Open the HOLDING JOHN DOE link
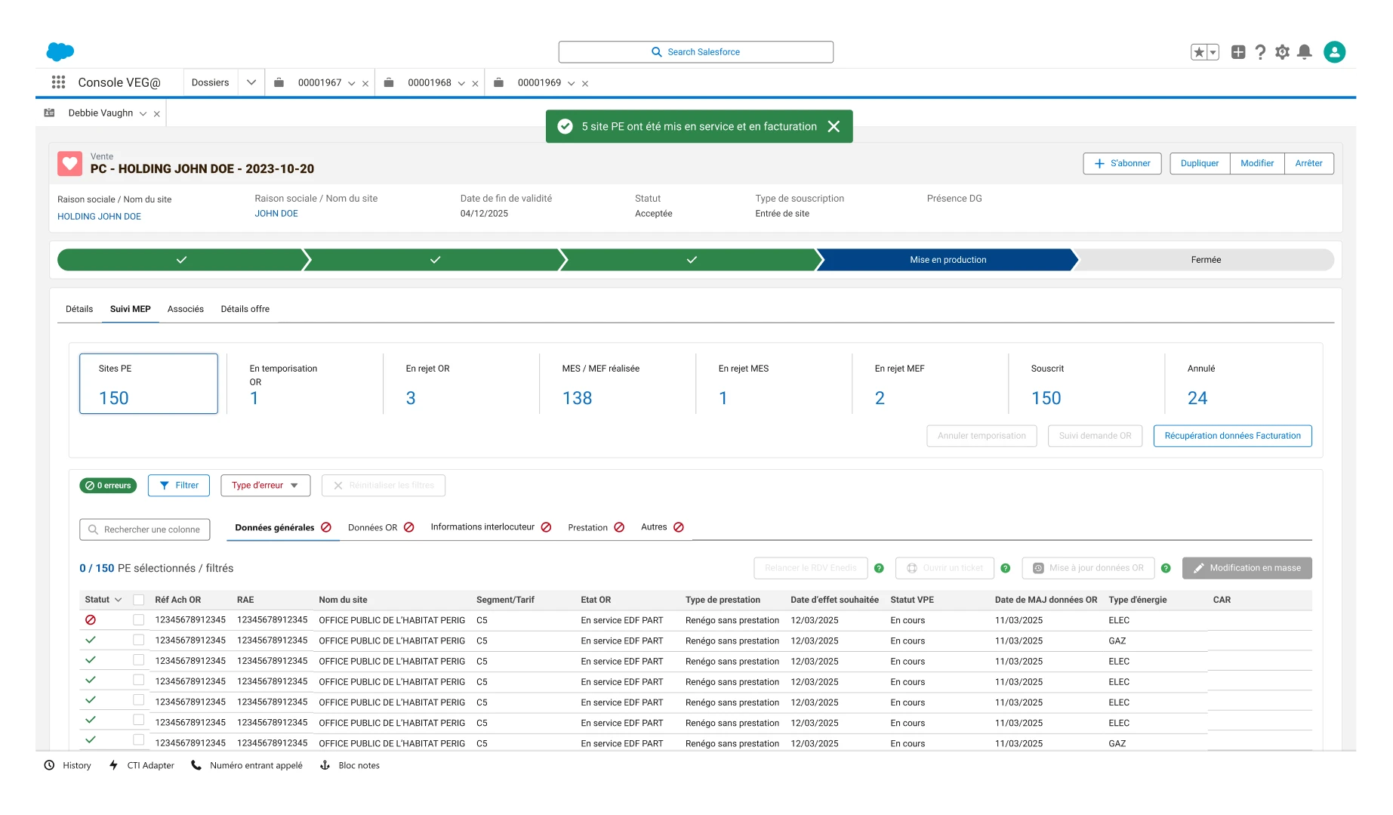Screen dimensions: 1393x815 click(99, 216)
